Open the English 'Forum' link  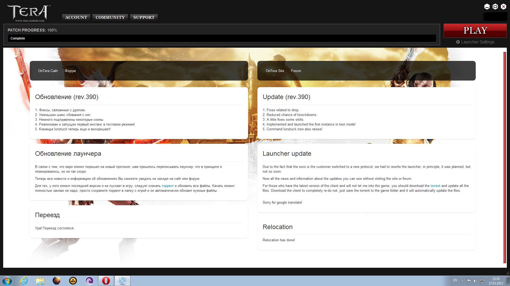pyautogui.click(x=296, y=71)
